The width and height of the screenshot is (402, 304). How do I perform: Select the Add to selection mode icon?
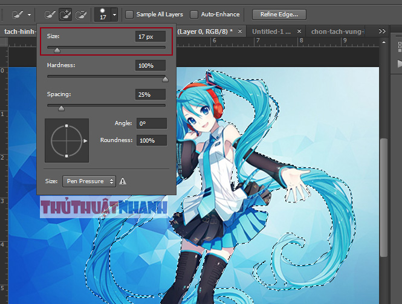point(65,15)
